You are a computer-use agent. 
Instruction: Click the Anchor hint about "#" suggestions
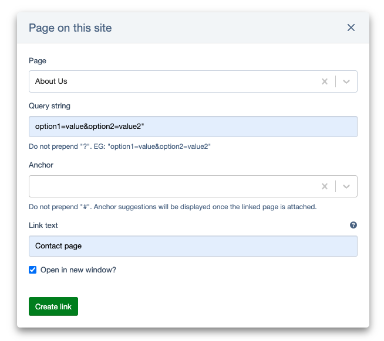click(173, 207)
